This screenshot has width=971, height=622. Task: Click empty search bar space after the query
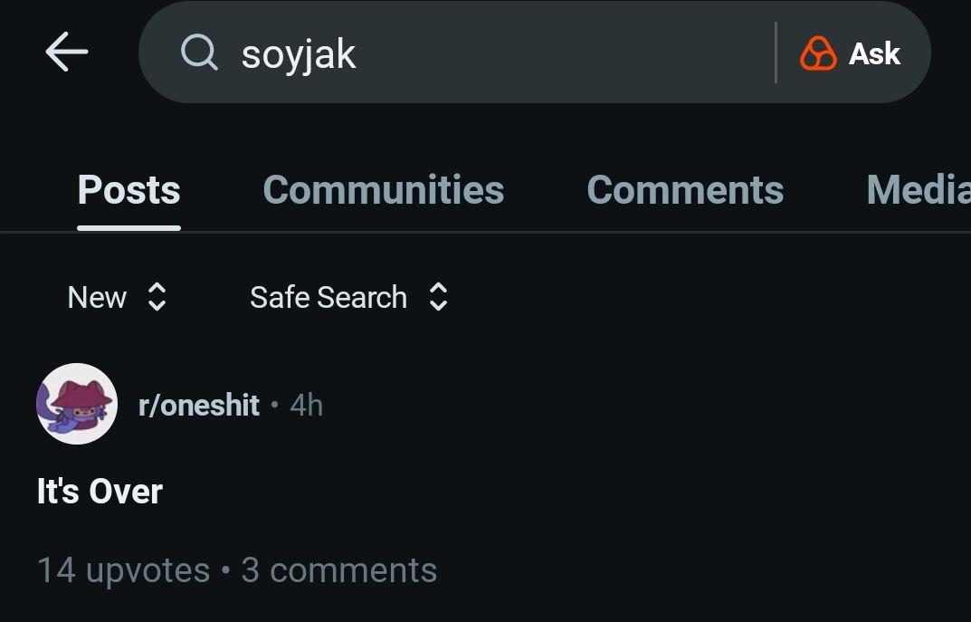561,53
